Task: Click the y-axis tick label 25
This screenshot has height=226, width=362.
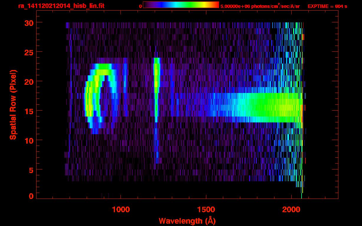Action: 29,52
